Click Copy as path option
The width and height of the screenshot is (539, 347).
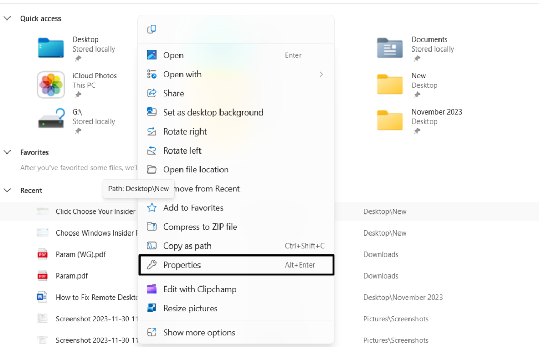coord(187,246)
